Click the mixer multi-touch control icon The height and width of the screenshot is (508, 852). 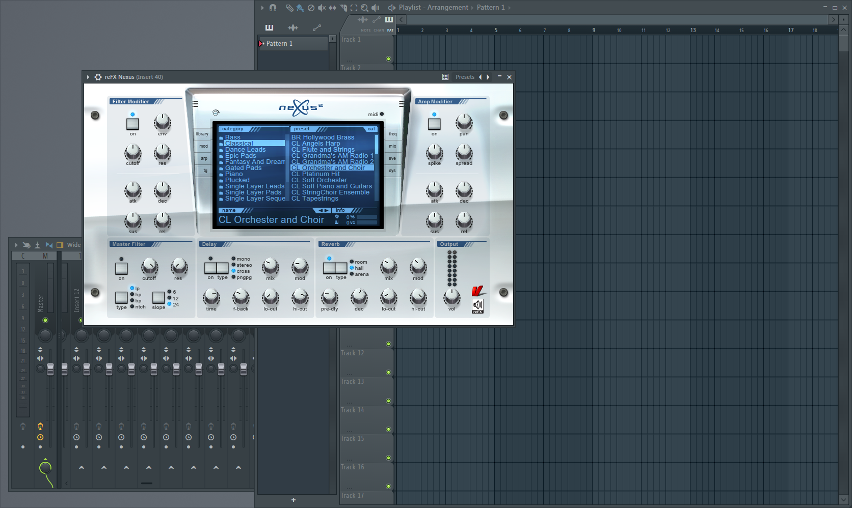26,245
